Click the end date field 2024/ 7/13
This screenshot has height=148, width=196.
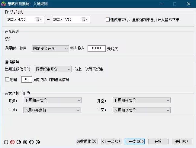71,19
